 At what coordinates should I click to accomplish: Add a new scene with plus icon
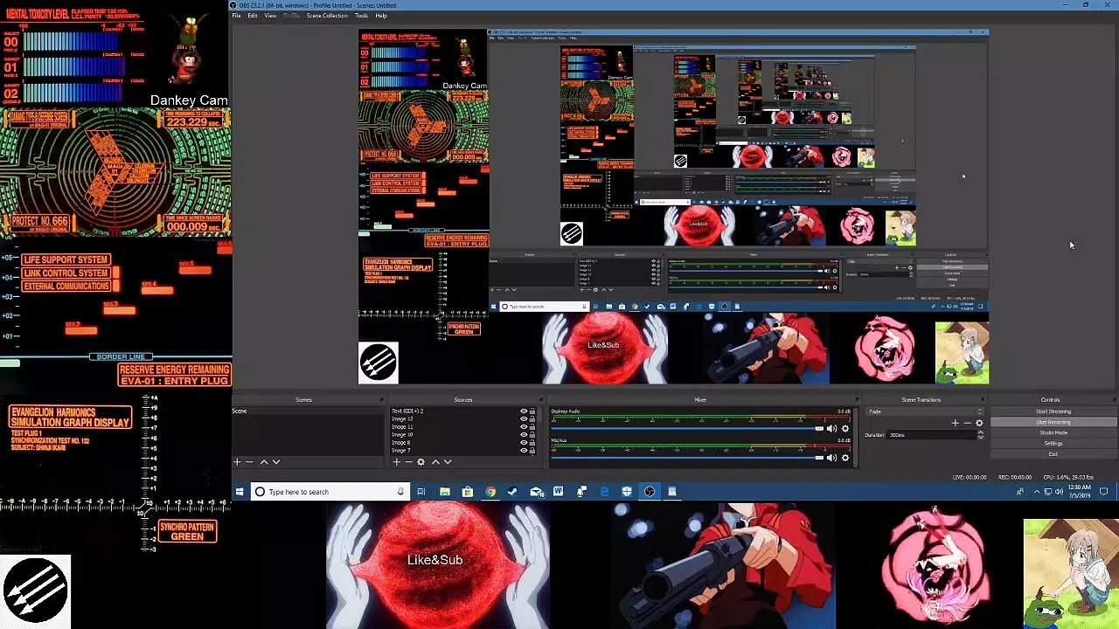click(237, 462)
